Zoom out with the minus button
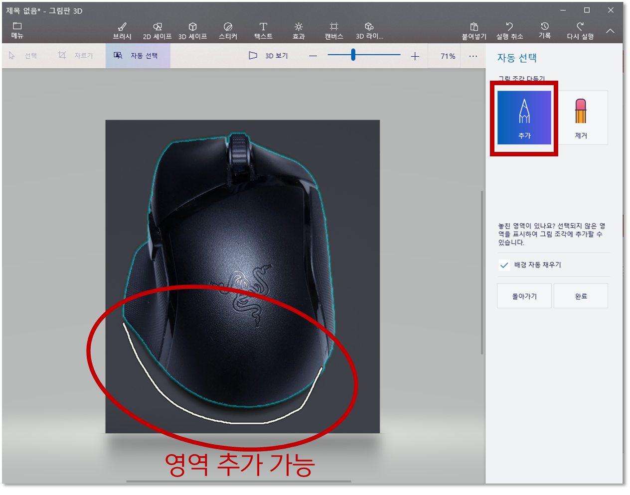The width and height of the screenshot is (630, 495). [313, 56]
